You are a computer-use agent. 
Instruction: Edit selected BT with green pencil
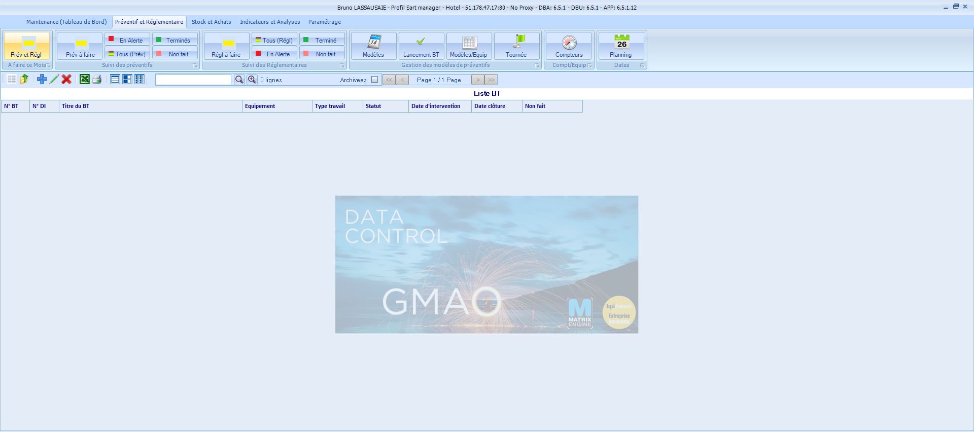click(54, 79)
